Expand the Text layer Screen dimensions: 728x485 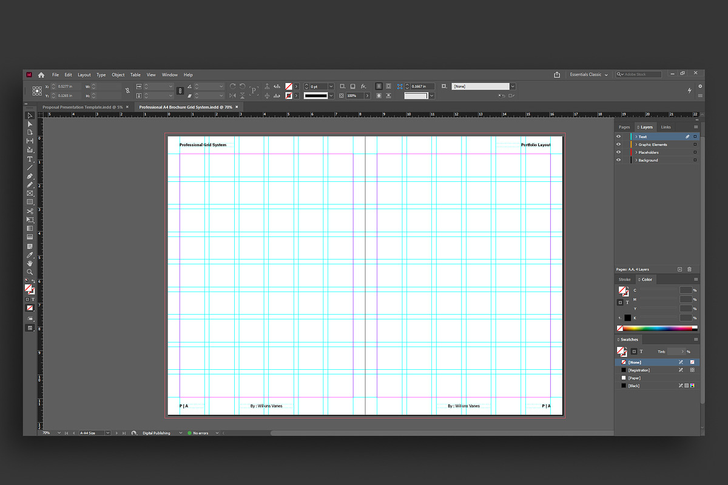pyautogui.click(x=636, y=136)
